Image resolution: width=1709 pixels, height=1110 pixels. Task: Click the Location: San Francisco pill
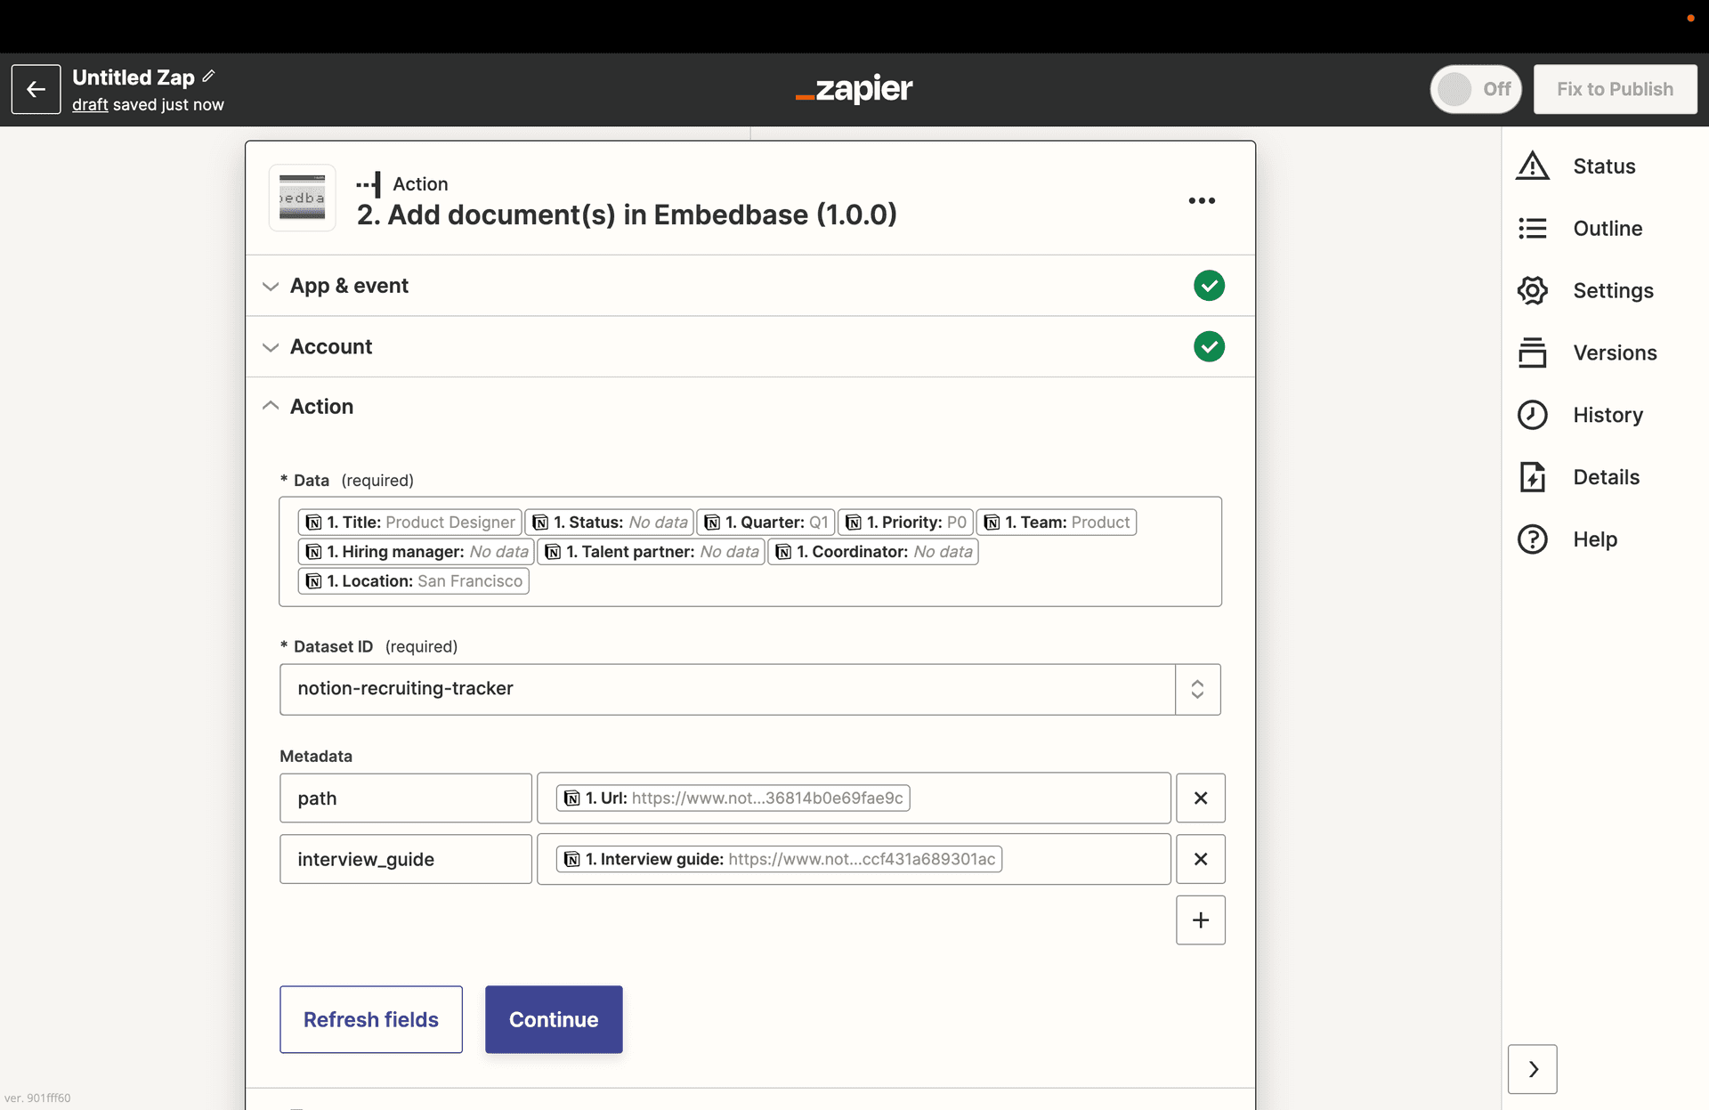tap(414, 581)
